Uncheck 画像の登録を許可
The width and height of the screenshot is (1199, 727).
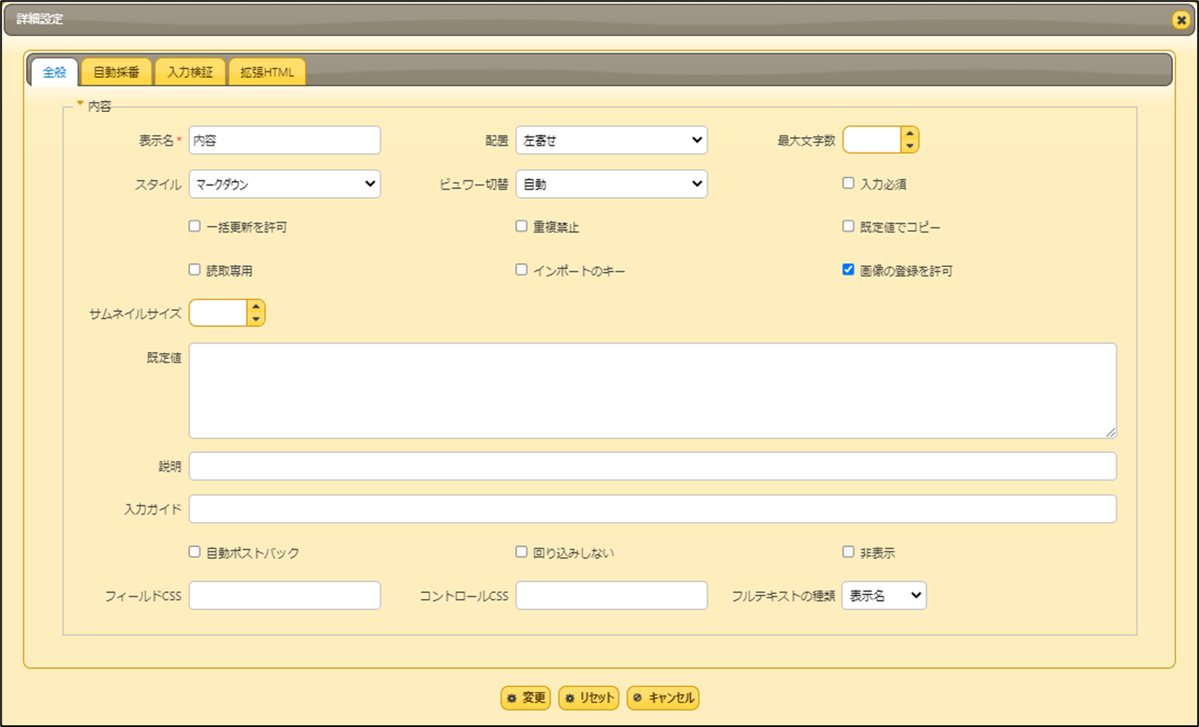coord(848,270)
